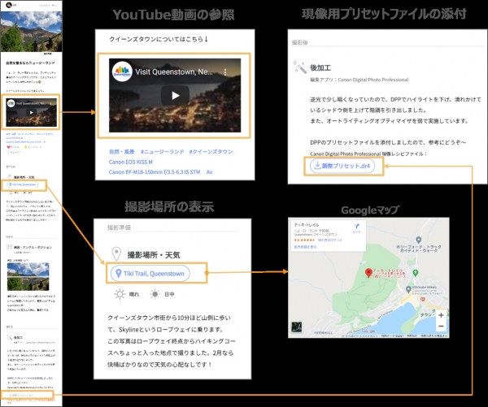Click the 撮影場所・天気 heading in enlarged panel
488x407 pixels.
(154, 255)
